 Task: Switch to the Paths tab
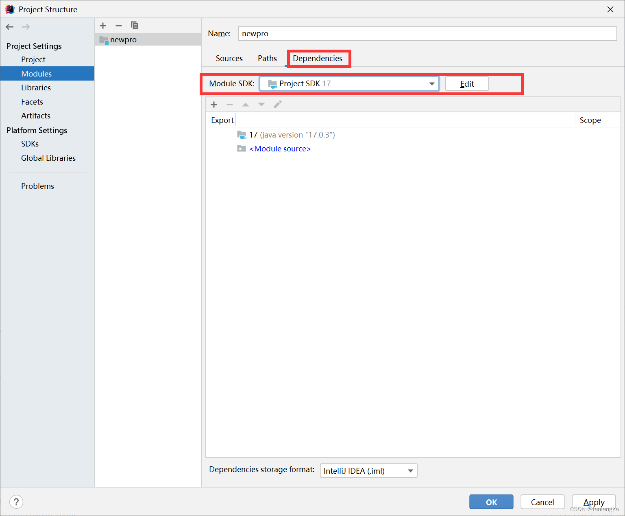pos(267,58)
